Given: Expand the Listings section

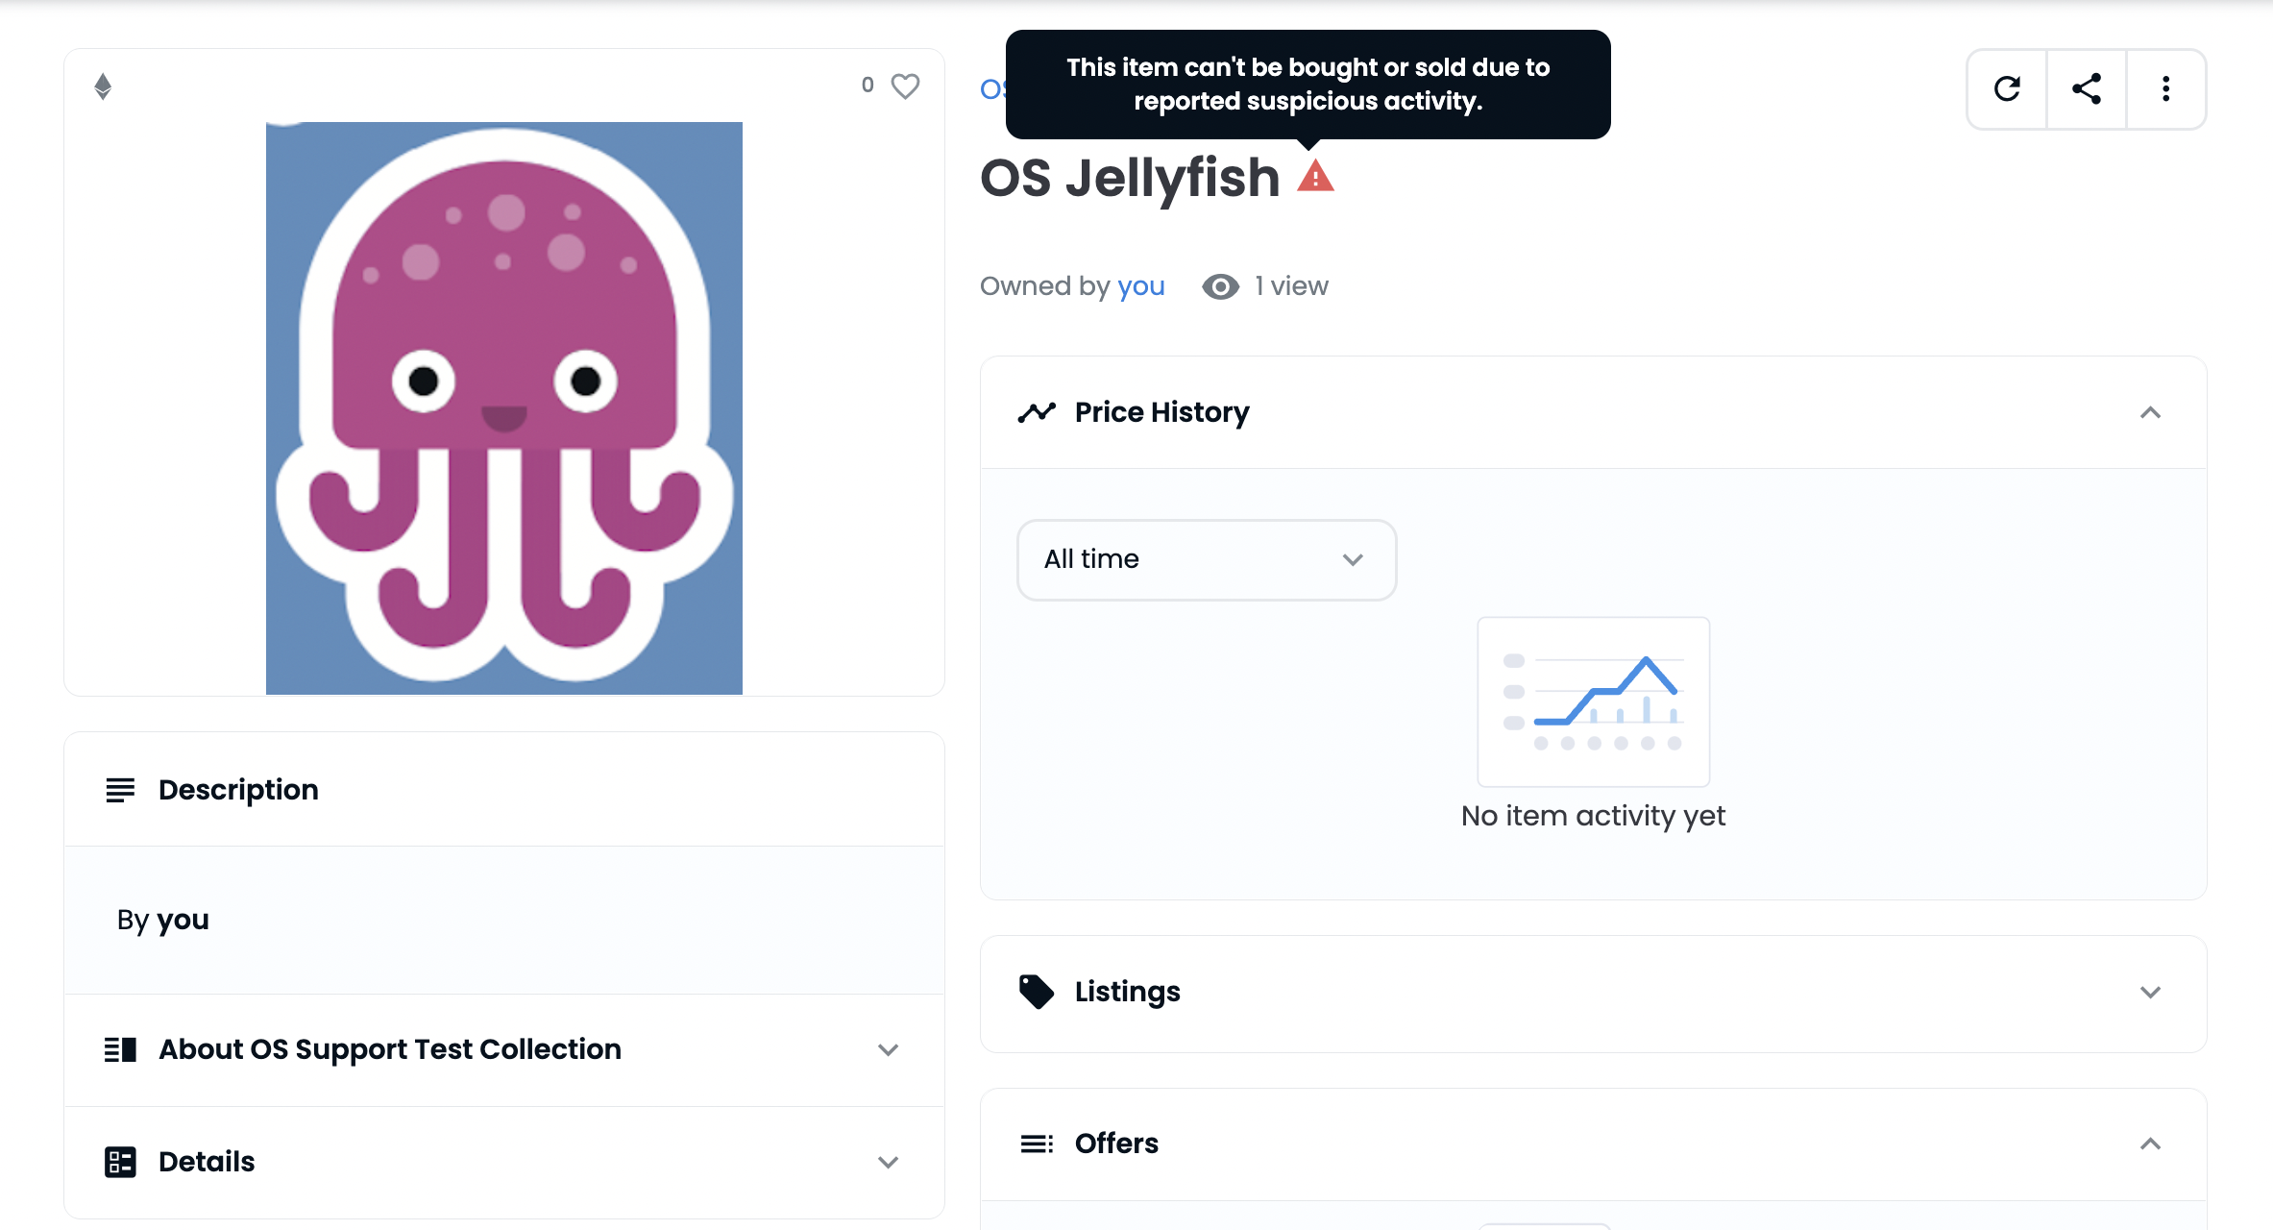Looking at the screenshot, I should [2150, 992].
